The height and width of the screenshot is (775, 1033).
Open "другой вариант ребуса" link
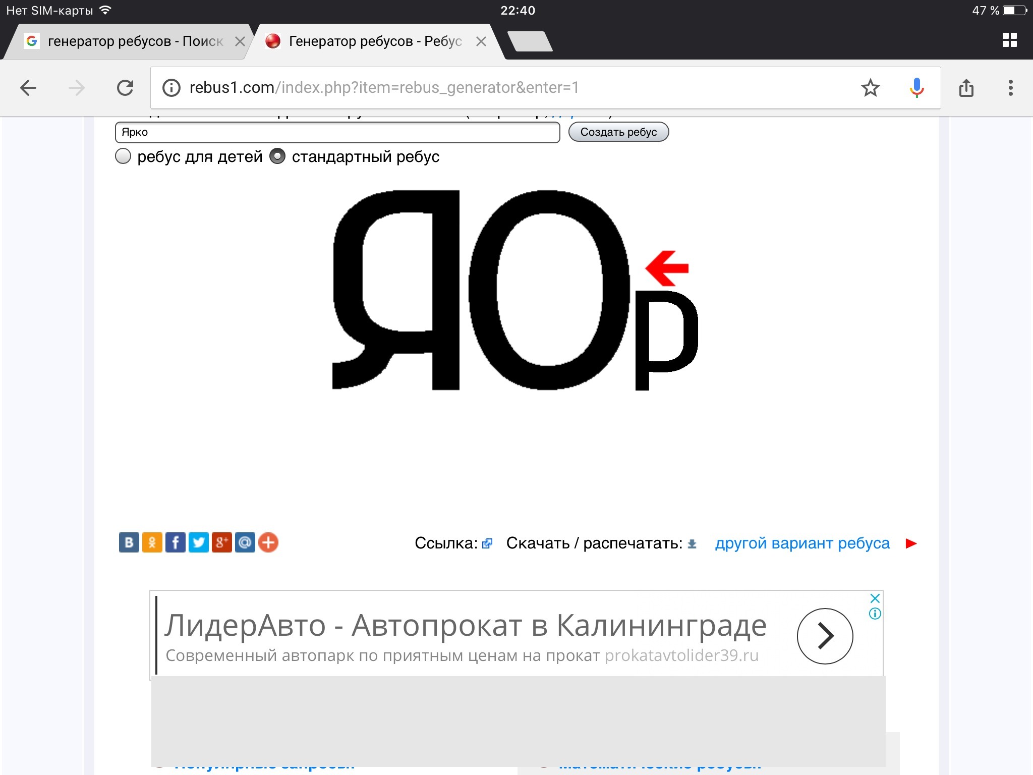tap(802, 543)
